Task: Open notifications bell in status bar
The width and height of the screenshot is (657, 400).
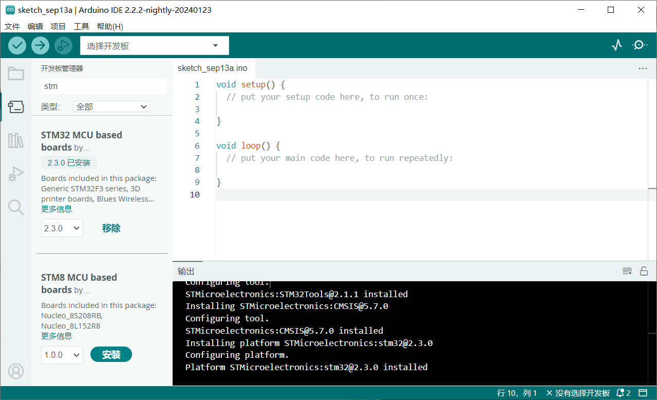Action: [621, 393]
